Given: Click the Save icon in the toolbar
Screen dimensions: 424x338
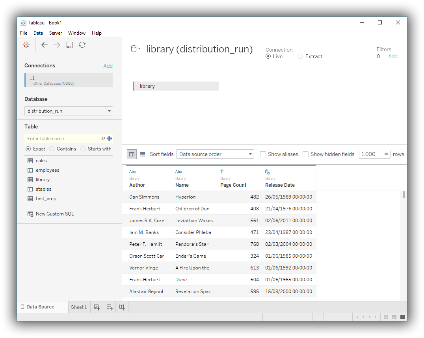Looking at the screenshot, I should click(x=69, y=45).
